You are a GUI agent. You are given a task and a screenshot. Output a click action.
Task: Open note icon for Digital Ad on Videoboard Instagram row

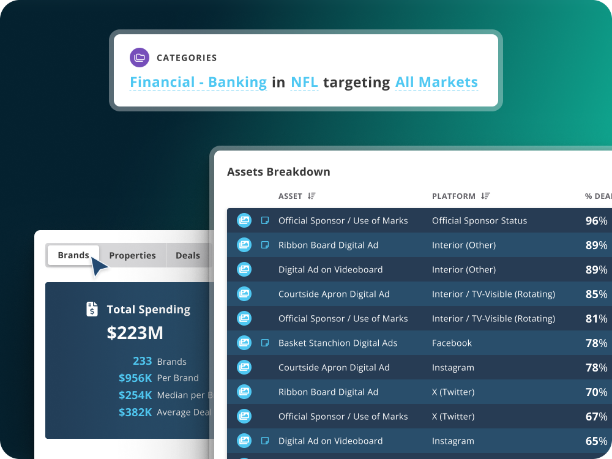264,441
